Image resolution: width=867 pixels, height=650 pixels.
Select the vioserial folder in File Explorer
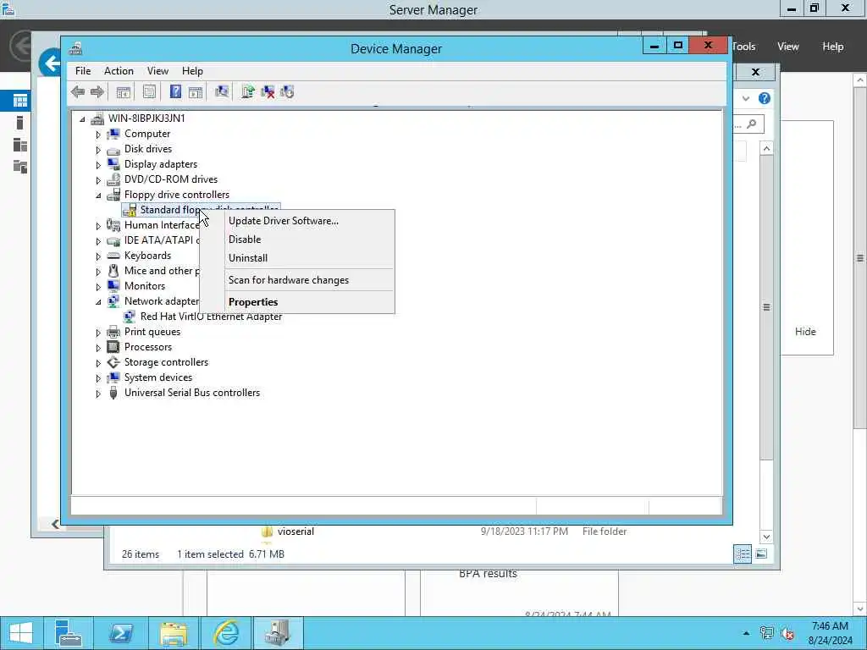tap(295, 532)
